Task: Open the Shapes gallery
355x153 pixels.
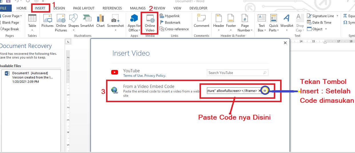Action: 73,23
